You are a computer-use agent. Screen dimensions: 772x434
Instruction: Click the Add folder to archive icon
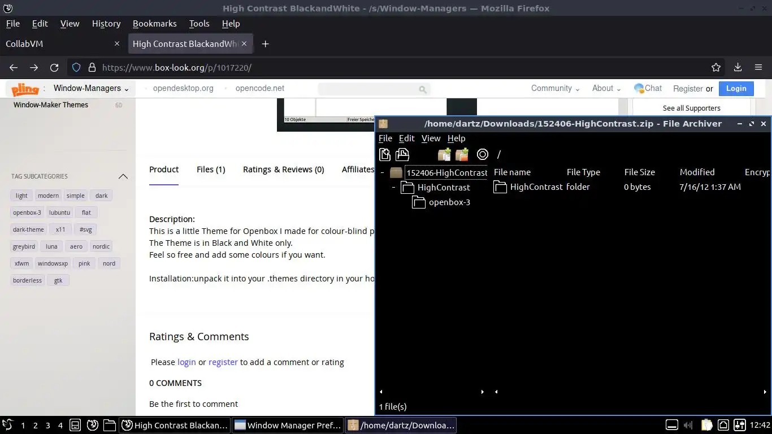pyautogui.click(x=462, y=154)
